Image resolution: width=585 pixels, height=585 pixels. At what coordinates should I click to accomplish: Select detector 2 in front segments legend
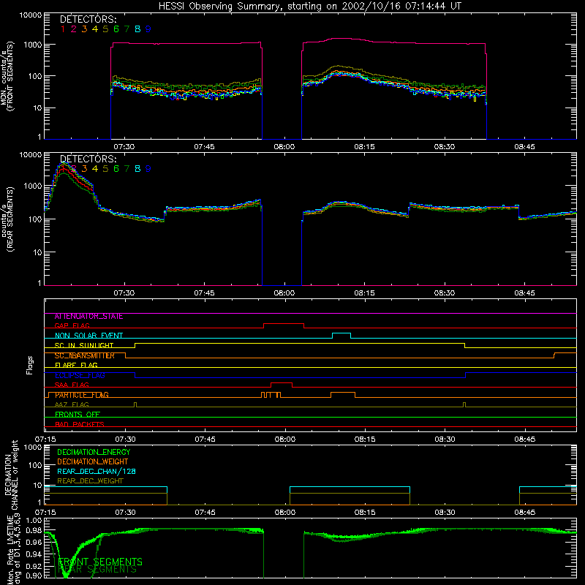coord(74,29)
